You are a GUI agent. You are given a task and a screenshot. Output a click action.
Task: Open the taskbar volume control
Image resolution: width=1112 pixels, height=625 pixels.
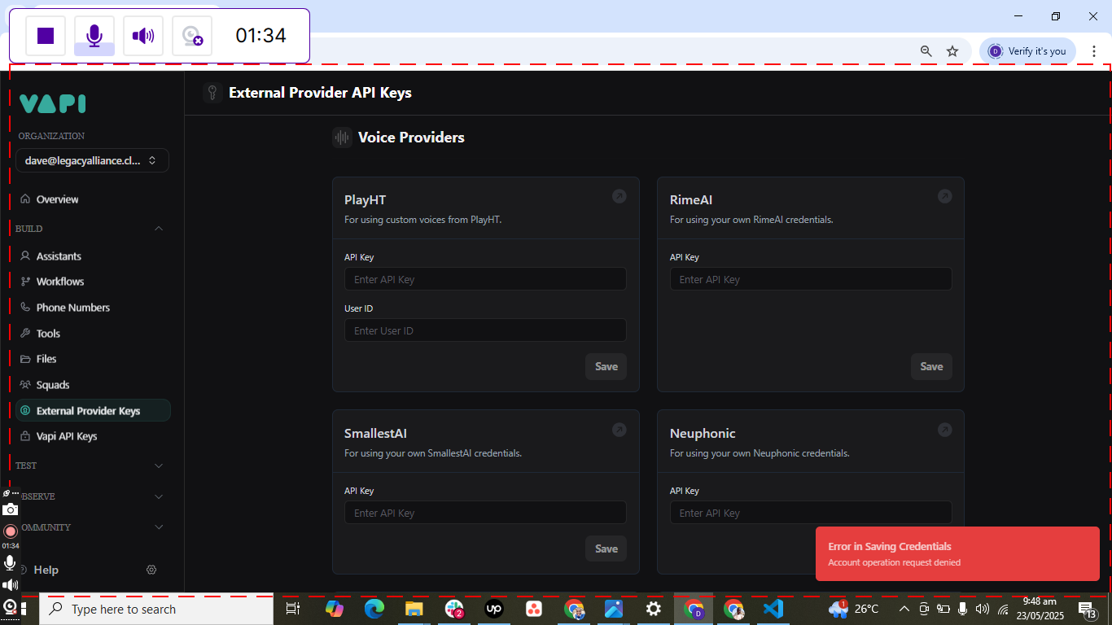983,609
